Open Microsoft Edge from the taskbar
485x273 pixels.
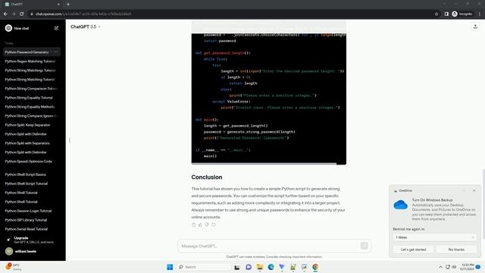(x=271, y=267)
